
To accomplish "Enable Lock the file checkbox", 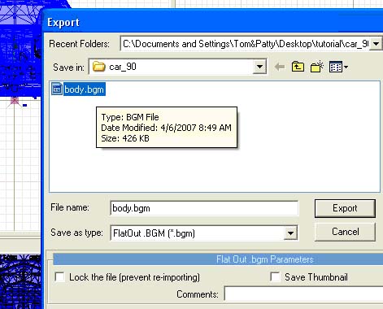I will point(59,277).
